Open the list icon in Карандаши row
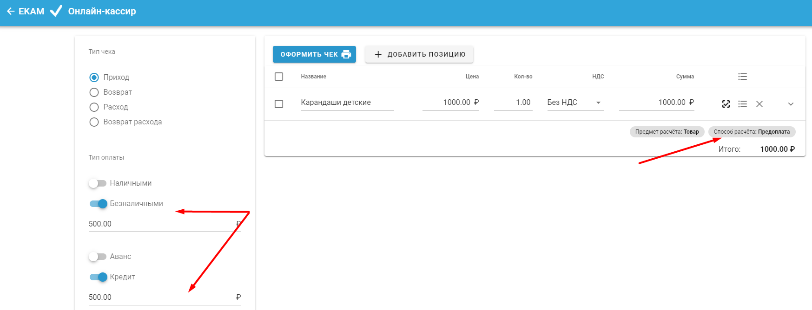The width and height of the screenshot is (812, 310). point(742,104)
